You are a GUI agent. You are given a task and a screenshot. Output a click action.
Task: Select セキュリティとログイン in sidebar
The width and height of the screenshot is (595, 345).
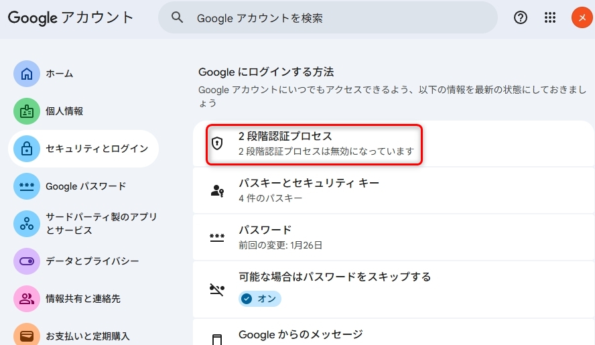pos(83,149)
